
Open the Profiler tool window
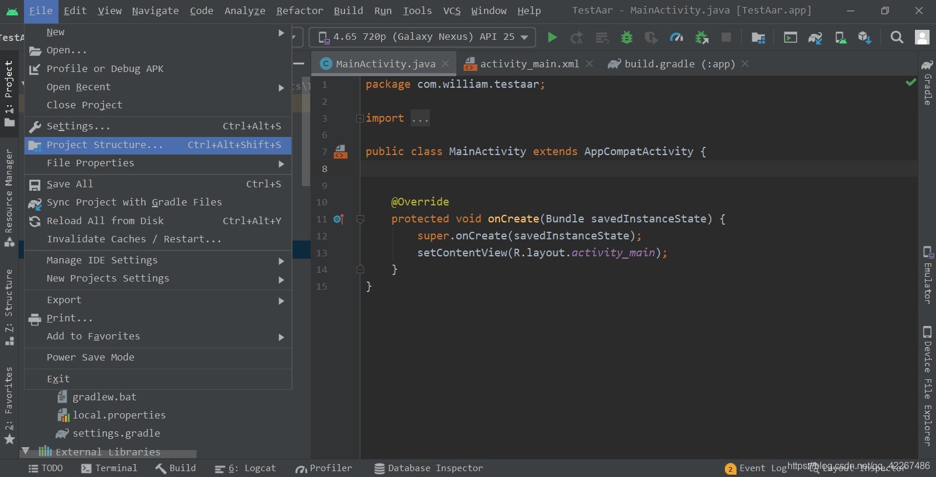tap(324, 468)
